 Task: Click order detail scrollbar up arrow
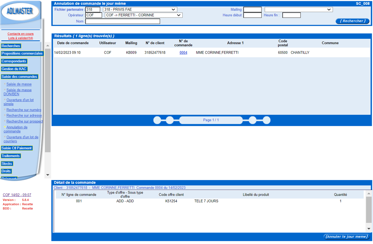click(369, 193)
